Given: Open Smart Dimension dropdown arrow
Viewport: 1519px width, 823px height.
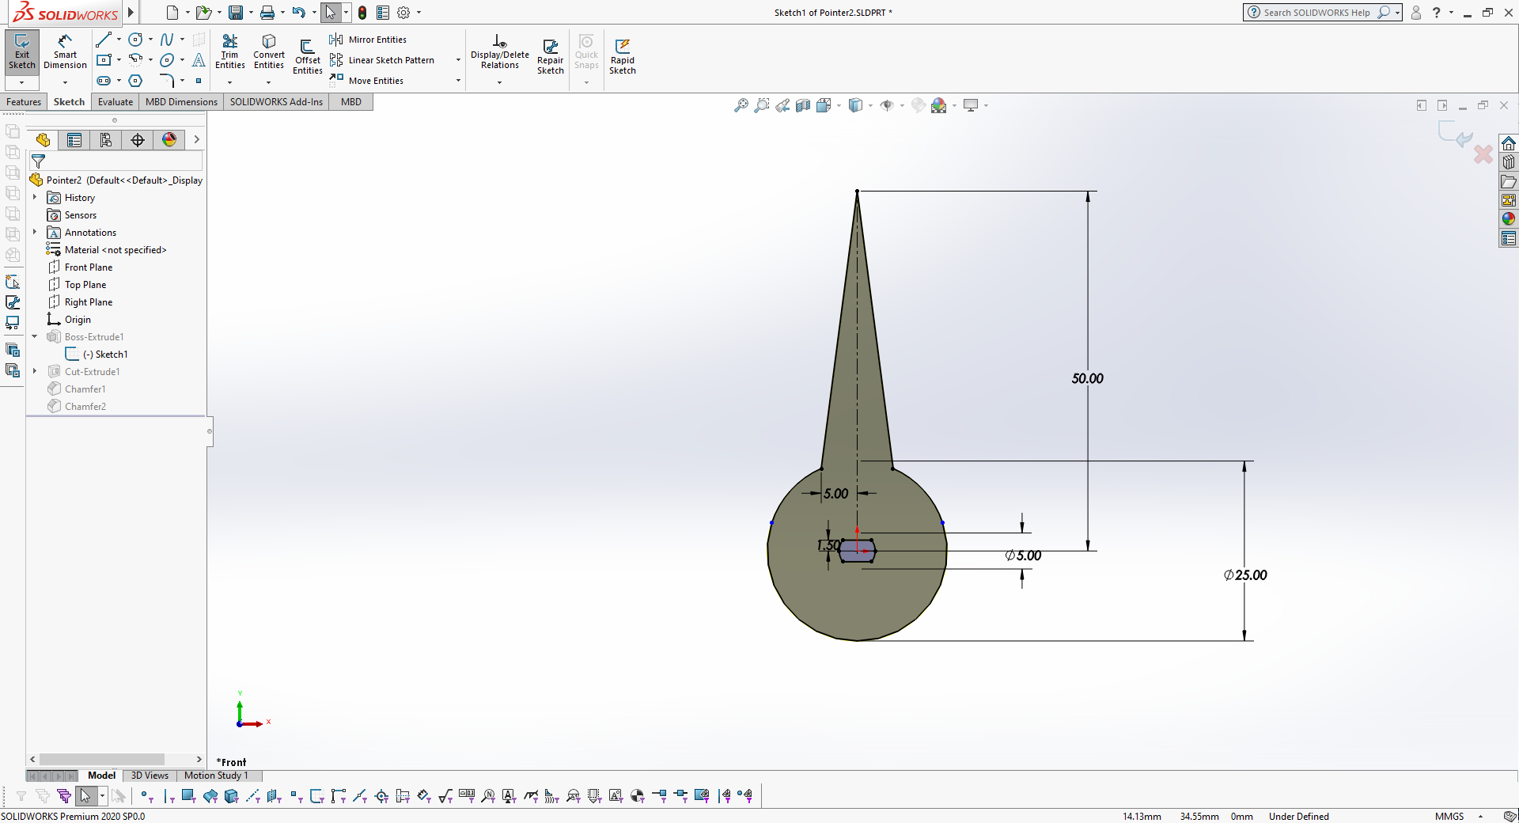Looking at the screenshot, I should point(65,82).
